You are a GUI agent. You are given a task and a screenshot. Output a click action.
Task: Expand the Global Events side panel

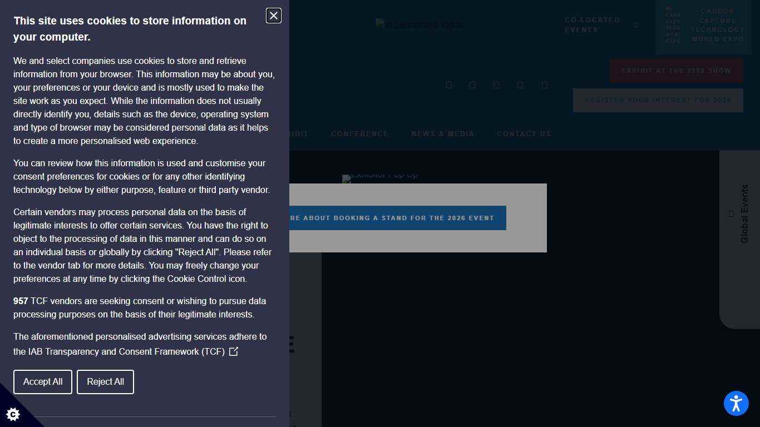tap(744, 214)
